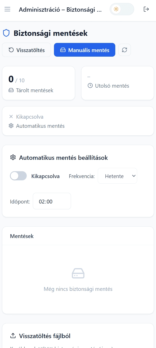156x348 pixels.
Task: Click the gear icon in Automatikus mentés beállítások
Action: click(13, 157)
